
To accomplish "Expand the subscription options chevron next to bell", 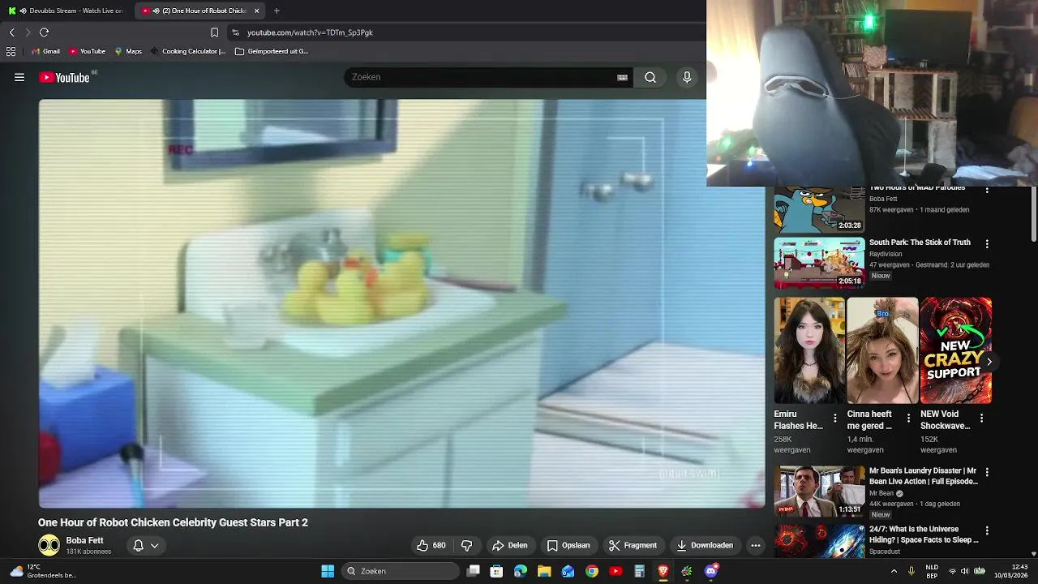I will tap(154, 546).
